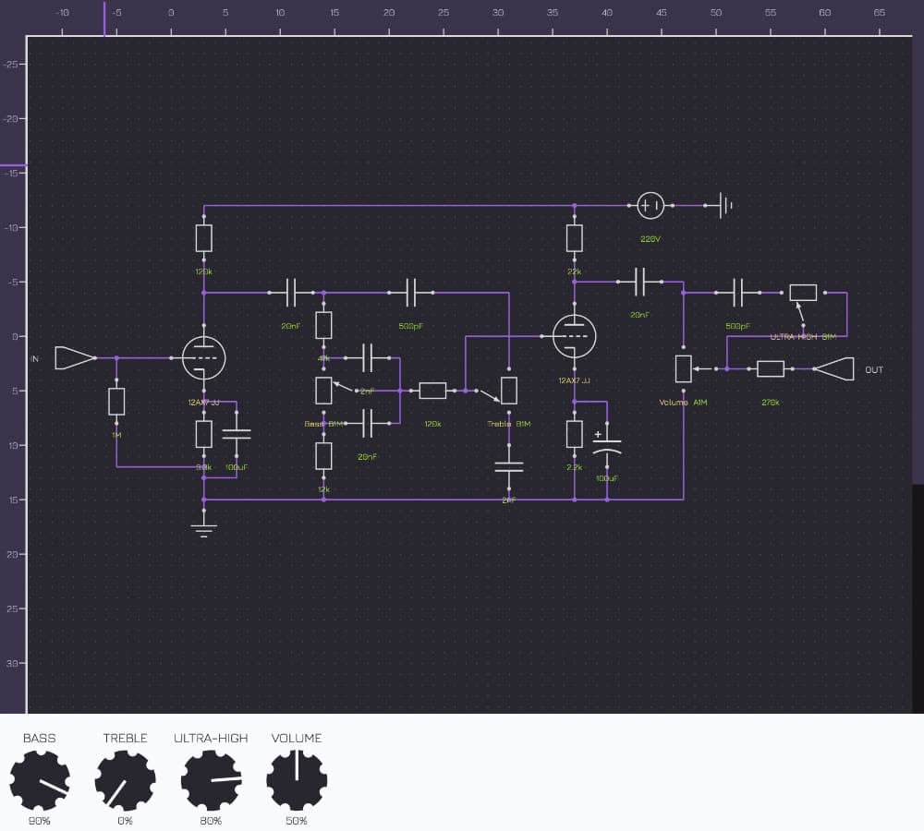The image size is (924, 831).
Task: Click the purple marker on the top ruler
Action: (x=105, y=18)
